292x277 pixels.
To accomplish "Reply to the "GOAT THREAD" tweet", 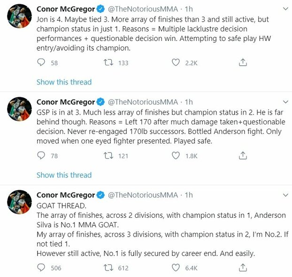I will coord(42,267).
